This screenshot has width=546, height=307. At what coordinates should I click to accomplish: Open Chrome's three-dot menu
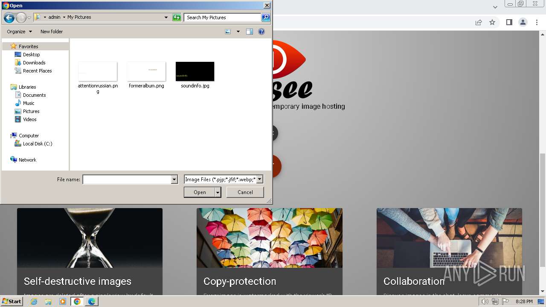pyautogui.click(x=536, y=22)
